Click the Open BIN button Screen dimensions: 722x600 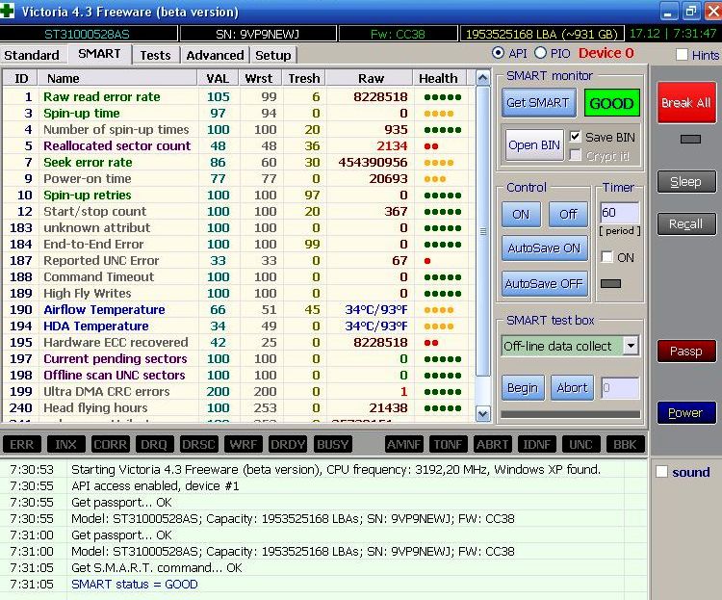[534, 144]
